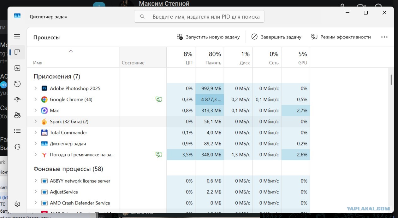The image size is (398, 218).
Task: Expand Spark (32 бита) process group
Action: tap(36, 122)
